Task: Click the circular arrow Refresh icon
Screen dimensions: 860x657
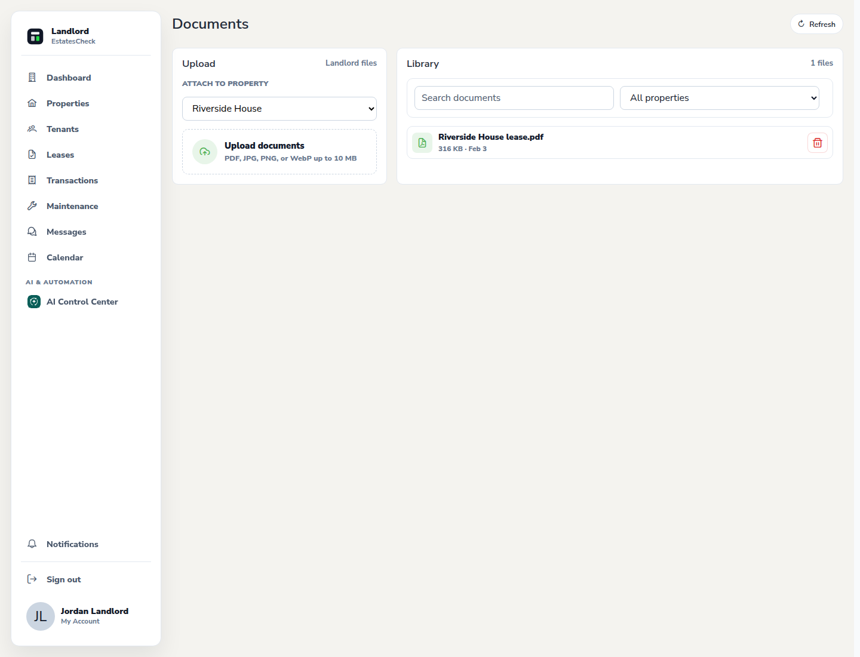Action: point(801,24)
